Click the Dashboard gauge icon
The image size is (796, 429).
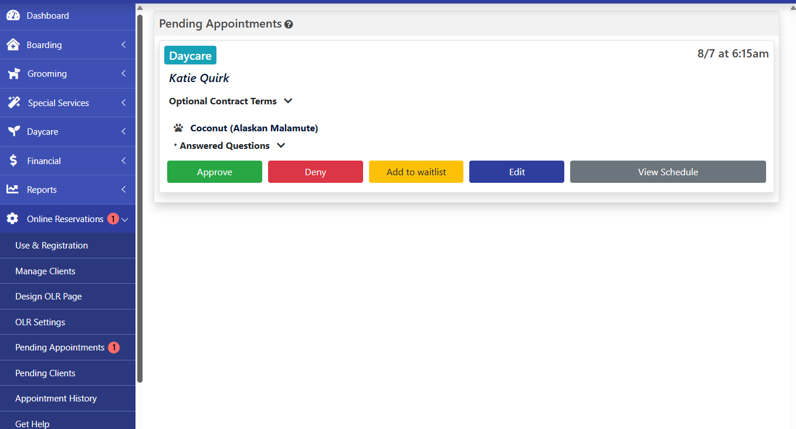(x=13, y=16)
